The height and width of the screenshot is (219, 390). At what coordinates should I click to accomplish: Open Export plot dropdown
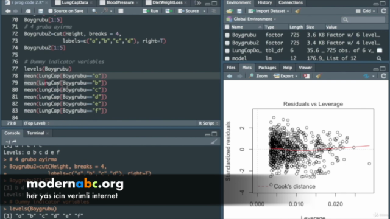(x=286, y=76)
